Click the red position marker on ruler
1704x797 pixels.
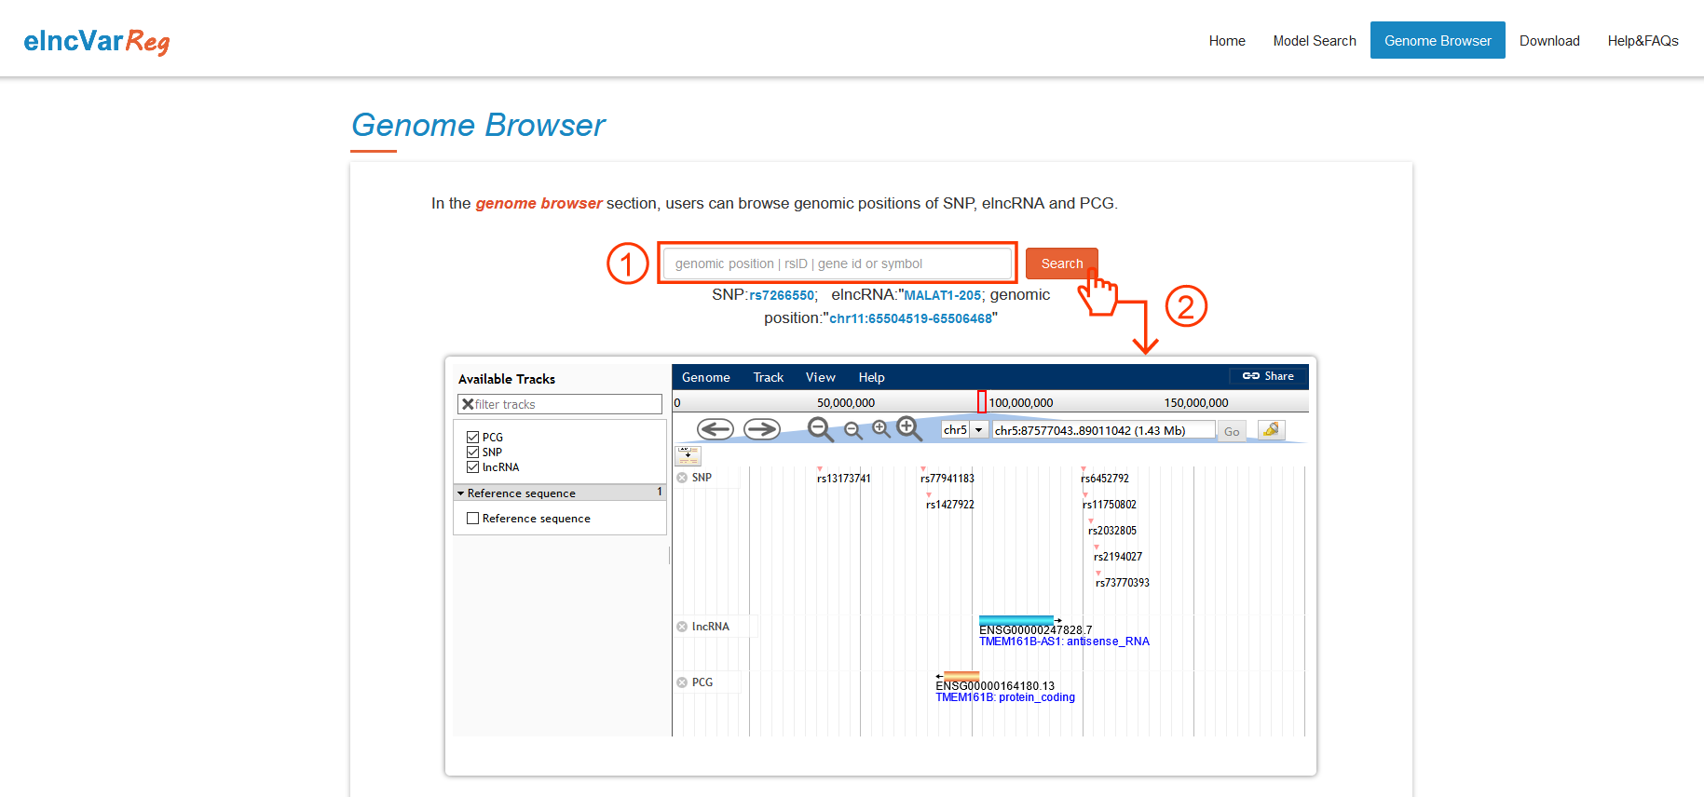981,402
